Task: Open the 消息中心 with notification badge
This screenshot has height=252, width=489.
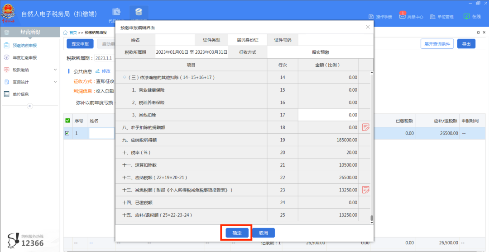Action: 411,16
